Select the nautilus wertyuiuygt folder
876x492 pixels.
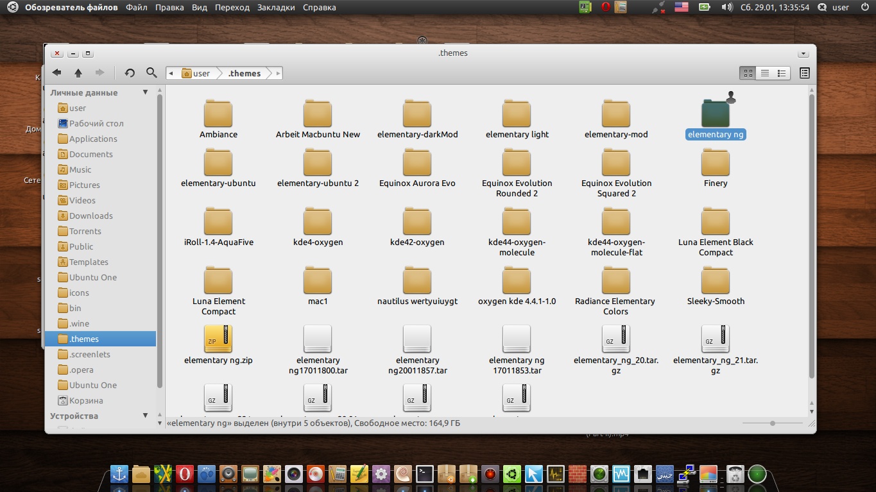coord(417,286)
